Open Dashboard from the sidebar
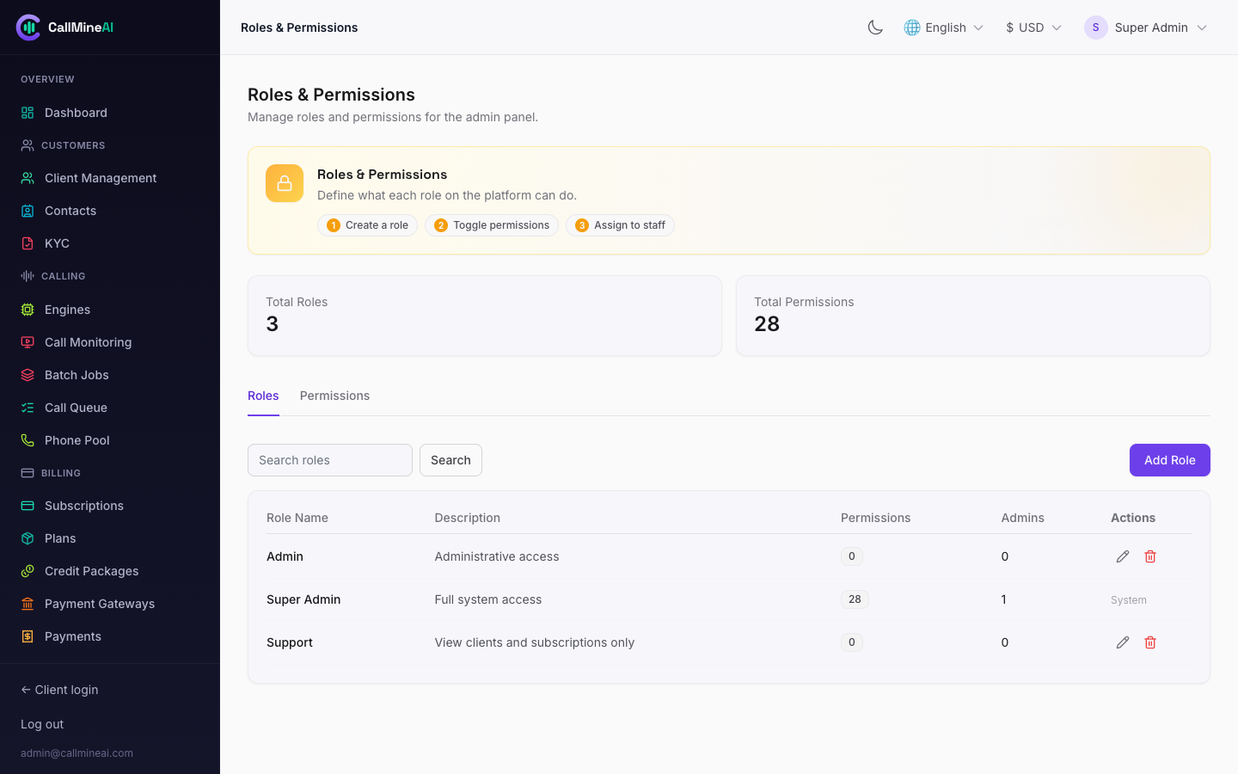This screenshot has height=774, width=1238. click(x=110, y=113)
